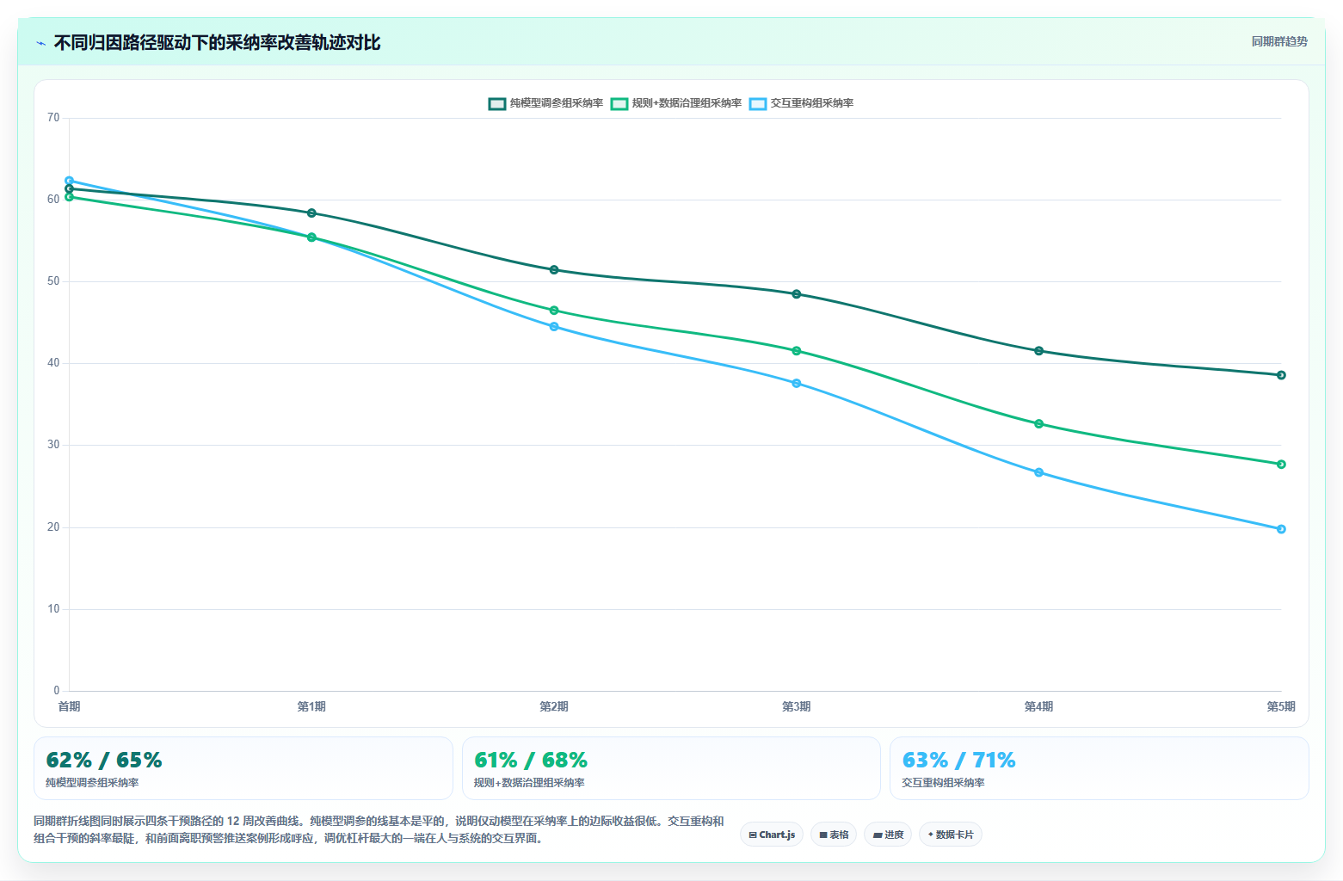This screenshot has height=881, width=1343.
Task: Select the dark green data point at 首期
Action: (69, 189)
